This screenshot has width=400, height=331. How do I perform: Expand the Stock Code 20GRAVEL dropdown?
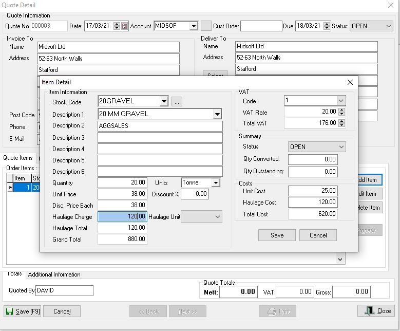pos(164,101)
